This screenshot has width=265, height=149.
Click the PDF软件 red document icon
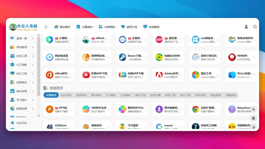[232, 57]
